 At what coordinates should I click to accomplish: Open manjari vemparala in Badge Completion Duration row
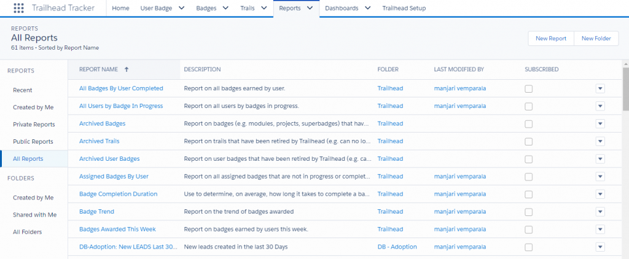[460, 195]
